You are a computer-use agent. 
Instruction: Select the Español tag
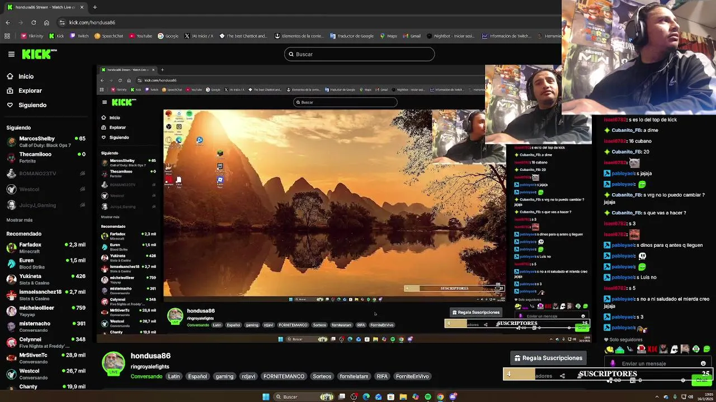[x=197, y=376]
